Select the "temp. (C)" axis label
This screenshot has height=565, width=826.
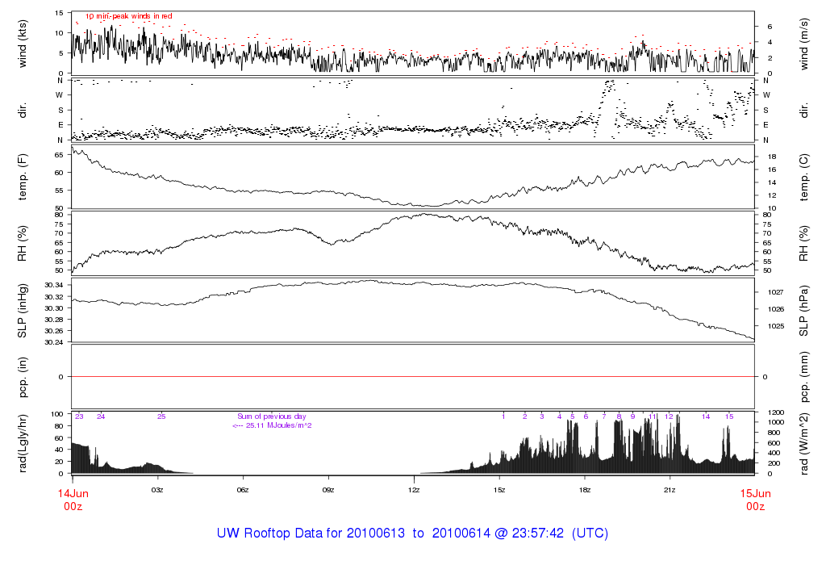tap(804, 178)
